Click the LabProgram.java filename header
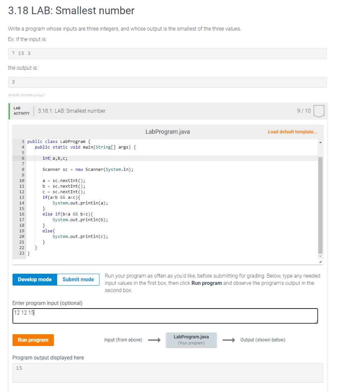The width and height of the screenshot is (340, 392). coord(167,131)
